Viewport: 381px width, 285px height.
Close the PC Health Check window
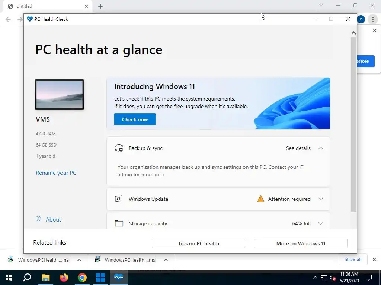click(348, 19)
